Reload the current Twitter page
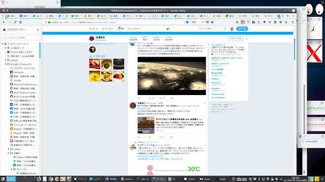The width and height of the screenshot is (325, 182). click(x=15, y=22)
